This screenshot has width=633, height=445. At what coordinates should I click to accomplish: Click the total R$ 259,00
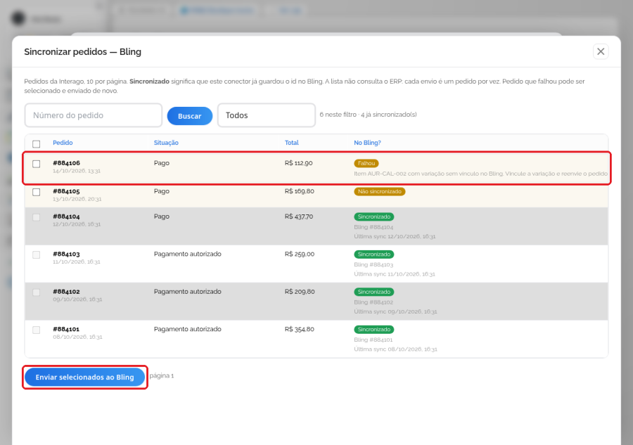pos(300,254)
